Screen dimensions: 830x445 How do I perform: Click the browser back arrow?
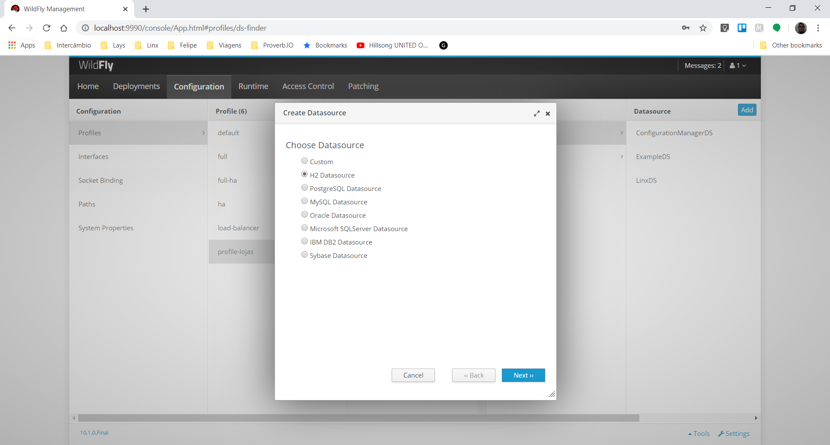[x=12, y=28]
